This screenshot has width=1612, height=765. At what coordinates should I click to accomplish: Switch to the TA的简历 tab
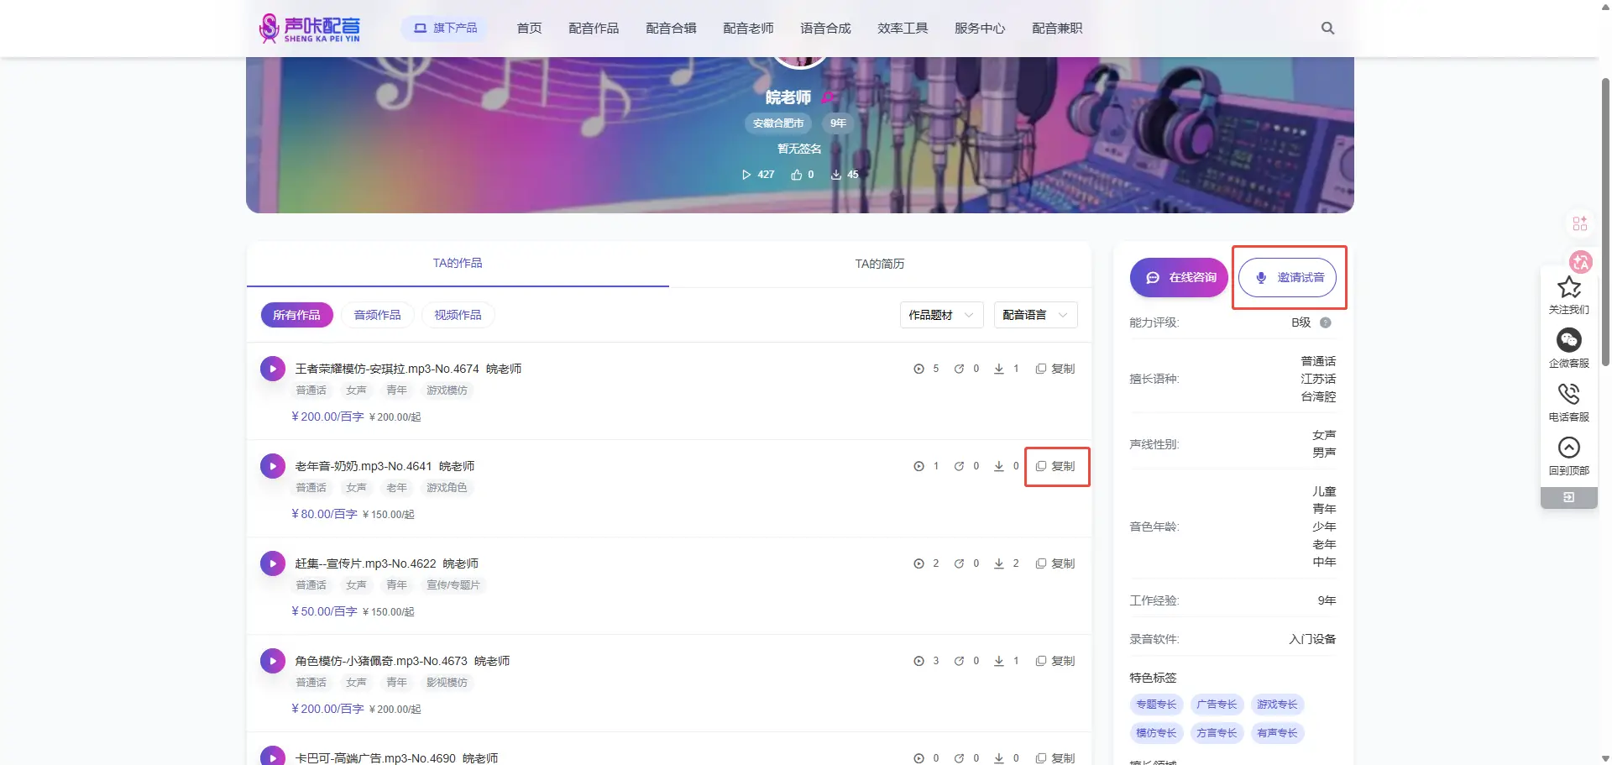(x=879, y=264)
